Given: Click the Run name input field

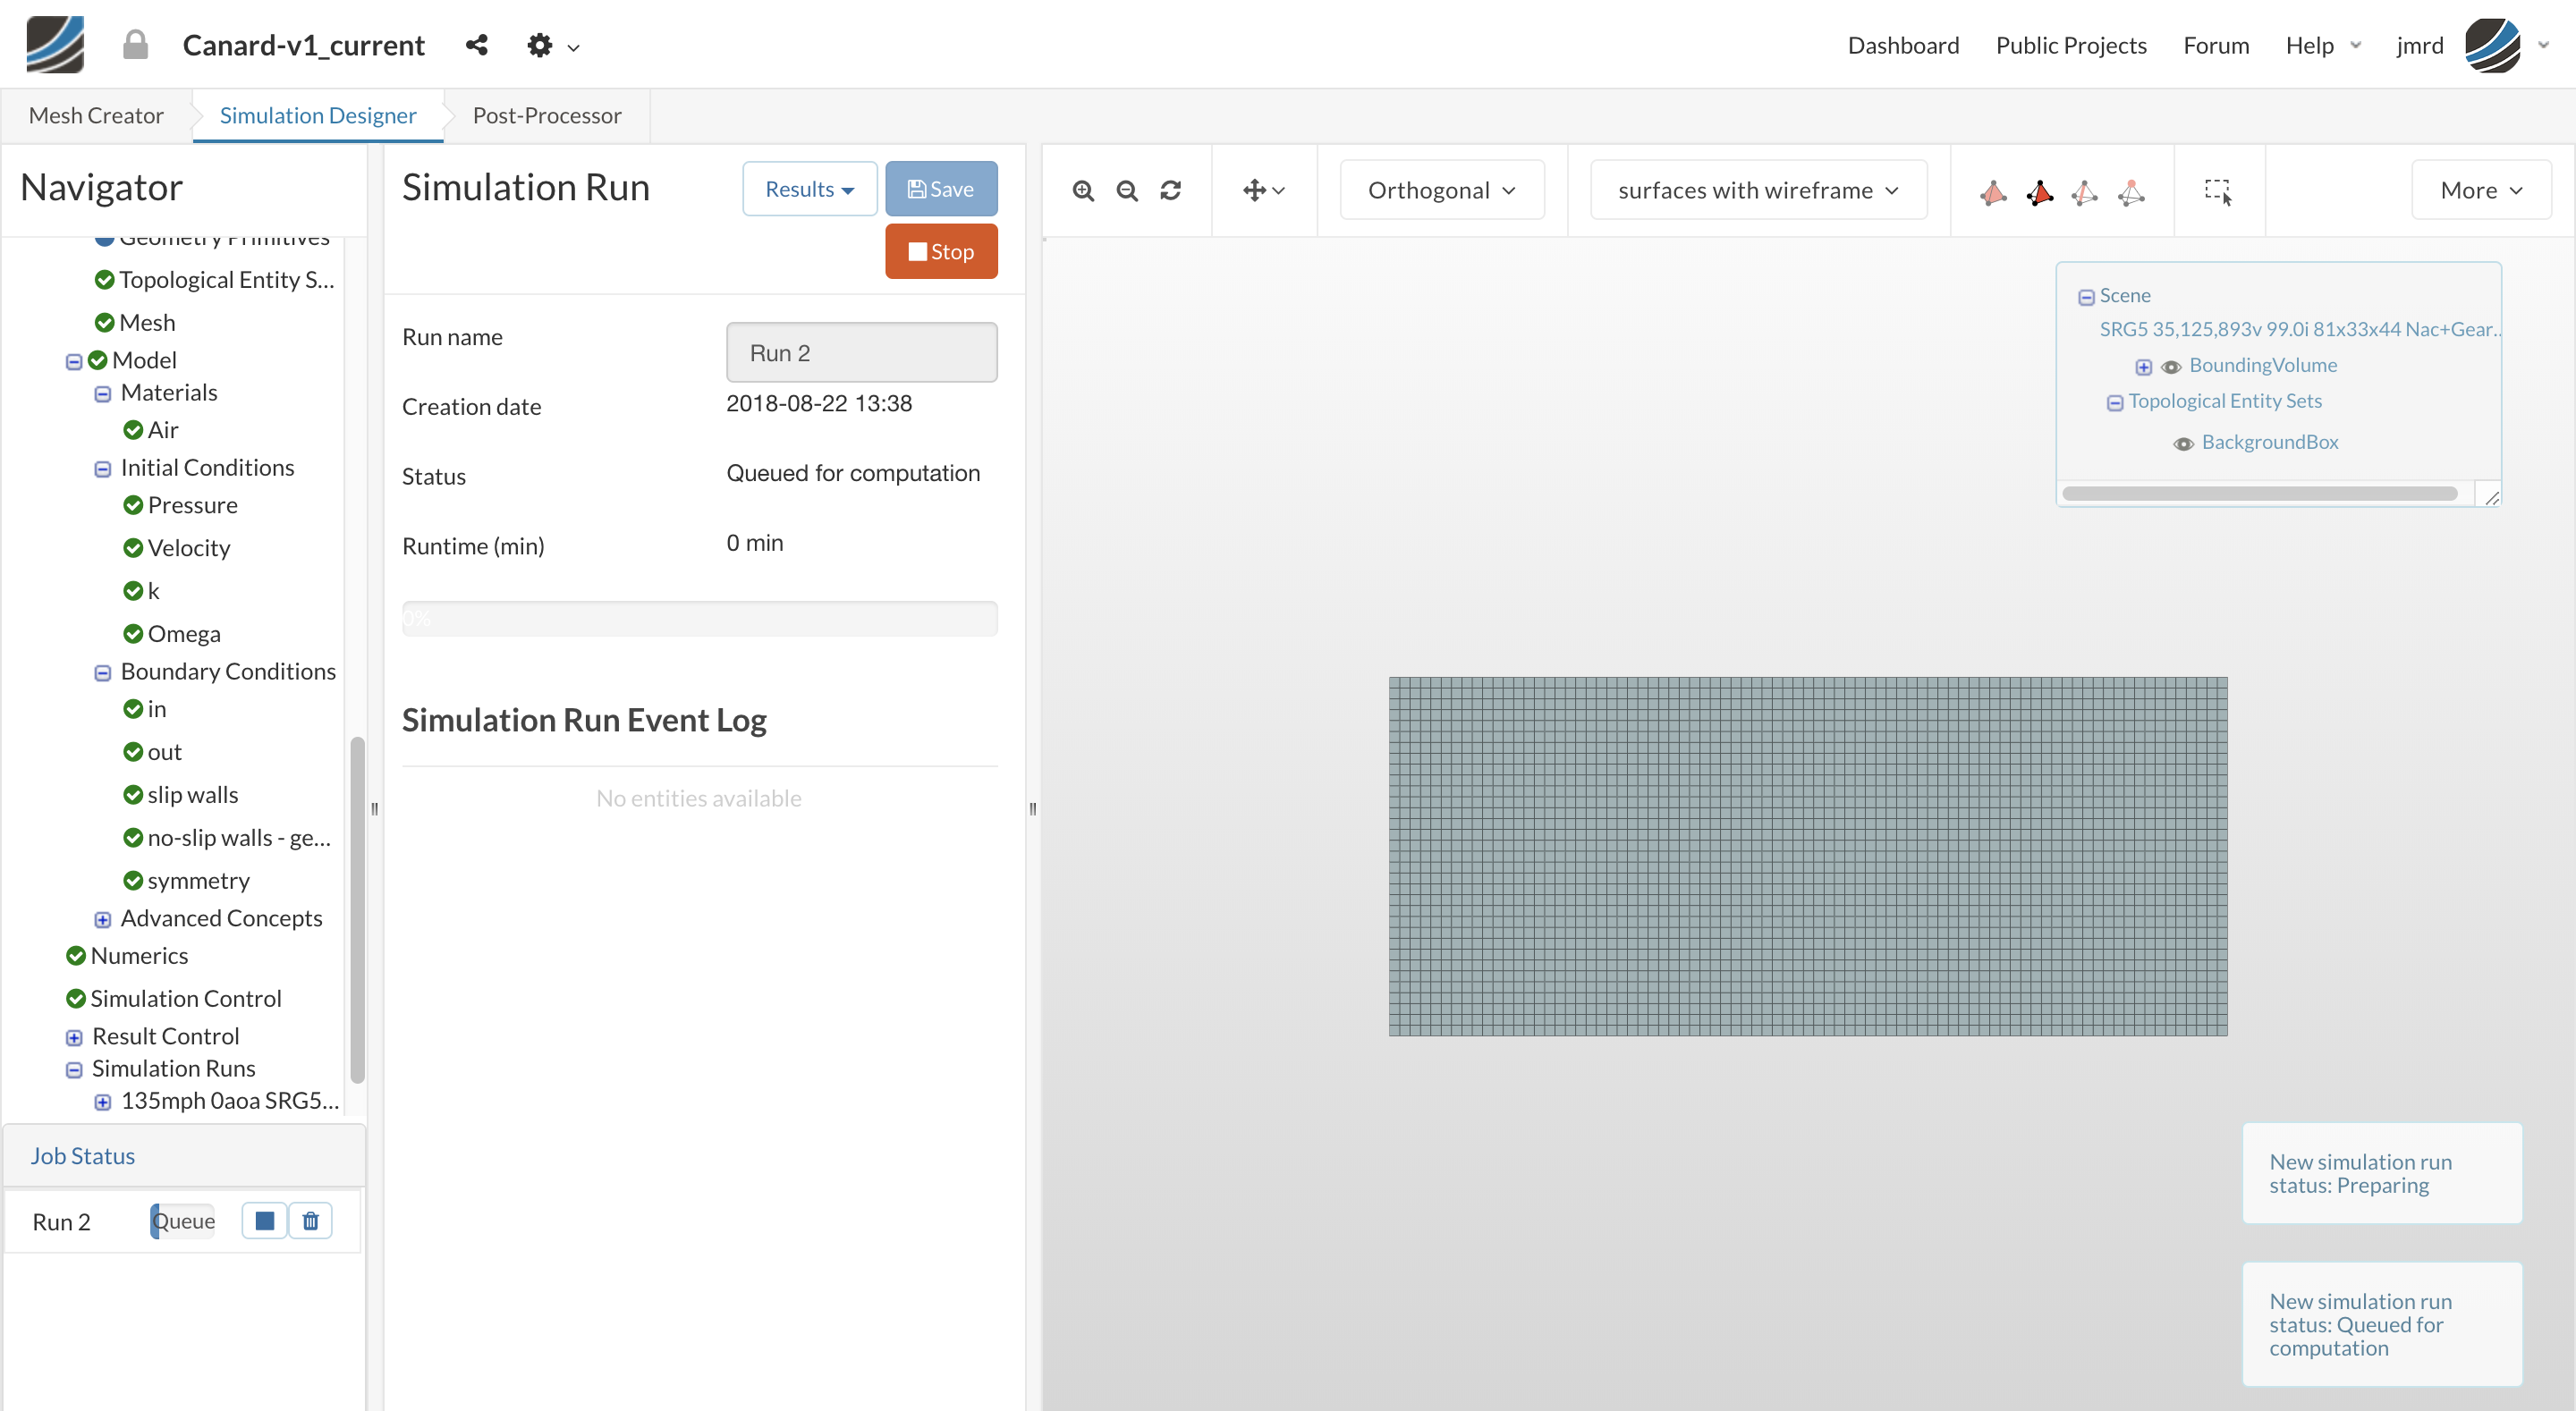Looking at the screenshot, I should click(861, 353).
